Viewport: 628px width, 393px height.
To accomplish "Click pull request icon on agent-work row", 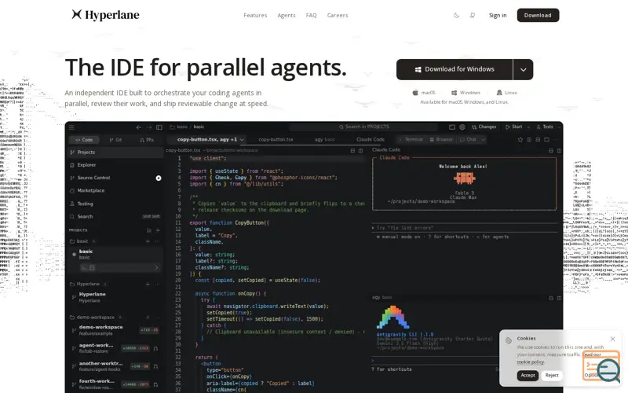I will pyautogui.click(x=155, y=348).
